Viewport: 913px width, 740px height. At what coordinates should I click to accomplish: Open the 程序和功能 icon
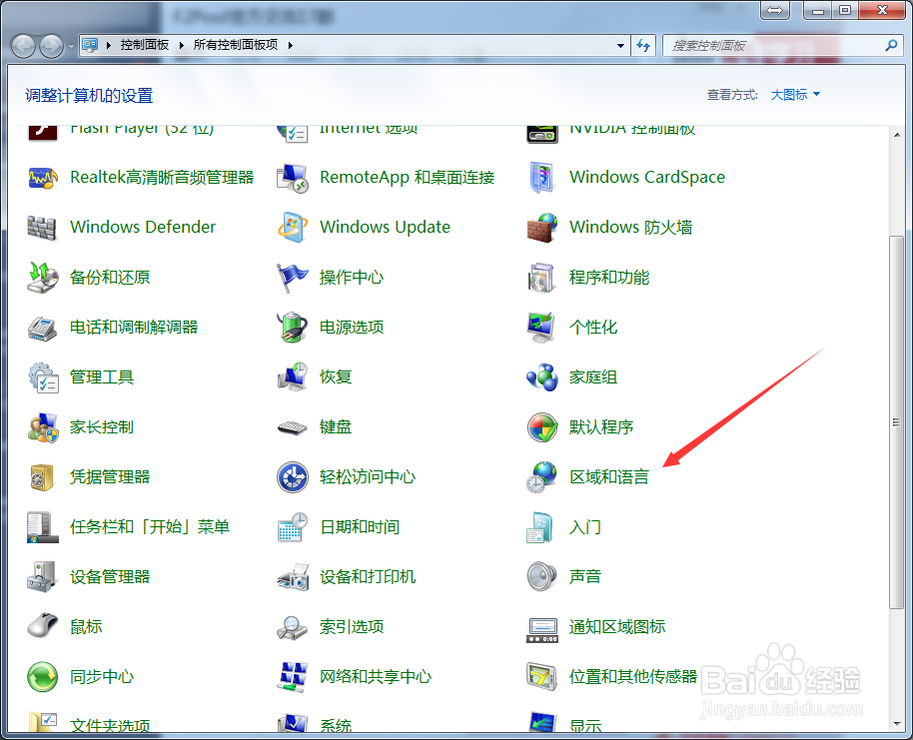coord(542,278)
